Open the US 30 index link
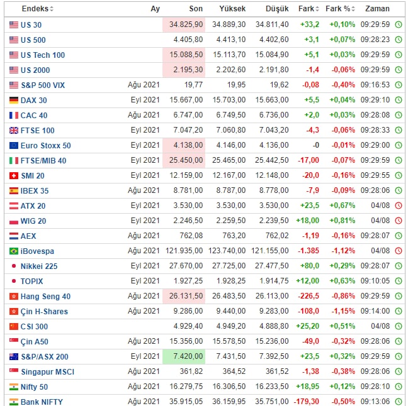 pos(31,25)
